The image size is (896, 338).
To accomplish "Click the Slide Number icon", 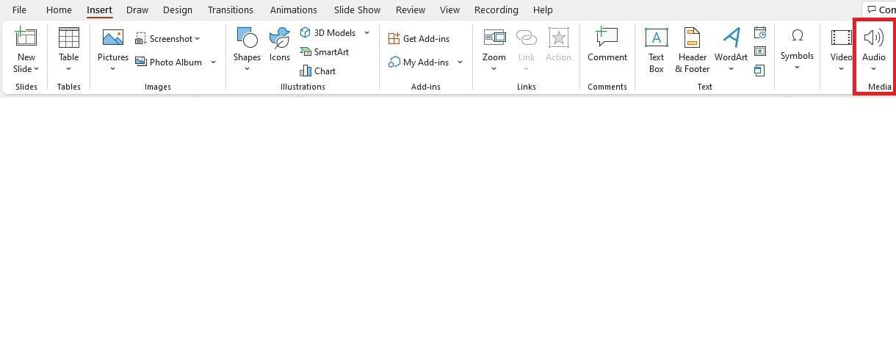I will 760,51.
